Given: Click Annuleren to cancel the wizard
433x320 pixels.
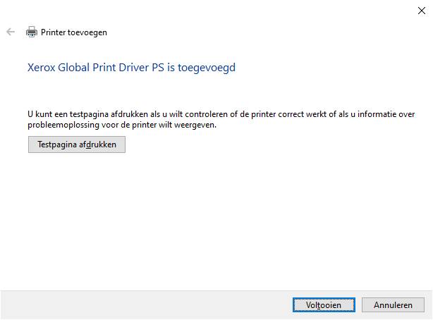Looking at the screenshot, I should tap(393, 304).
